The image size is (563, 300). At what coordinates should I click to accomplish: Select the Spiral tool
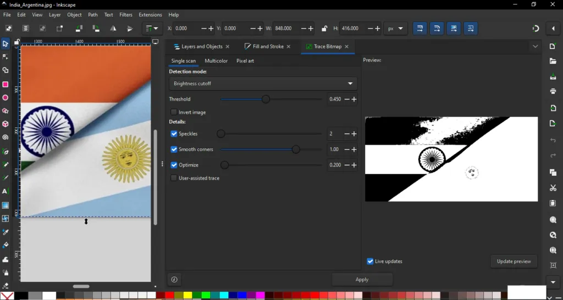point(5,137)
